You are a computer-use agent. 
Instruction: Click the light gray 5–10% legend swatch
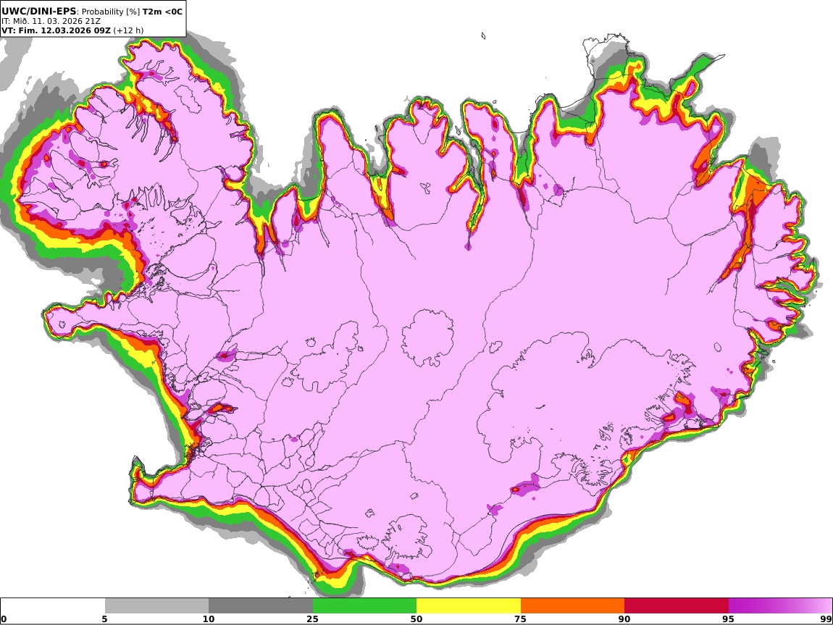pos(156,606)
